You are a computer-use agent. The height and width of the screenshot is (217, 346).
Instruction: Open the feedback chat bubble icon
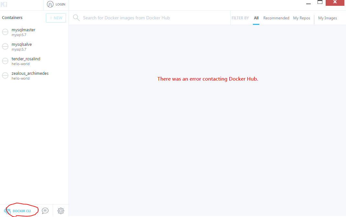point(45,211)
